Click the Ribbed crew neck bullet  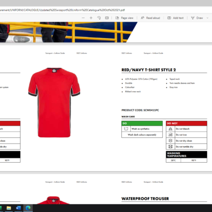(132, 92)
